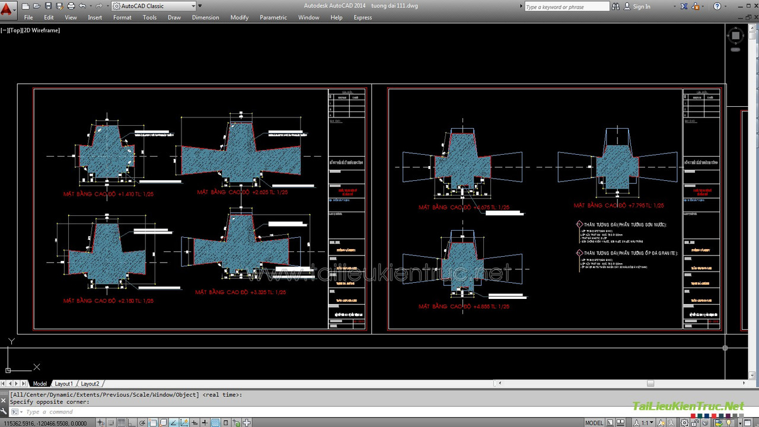Open the [Top] view controls menu
The height and width of the screenshot is (427, 759).
coord(15,30)
